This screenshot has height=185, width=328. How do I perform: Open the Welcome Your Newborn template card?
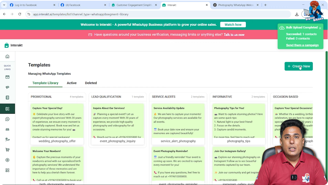pos(57,166)
